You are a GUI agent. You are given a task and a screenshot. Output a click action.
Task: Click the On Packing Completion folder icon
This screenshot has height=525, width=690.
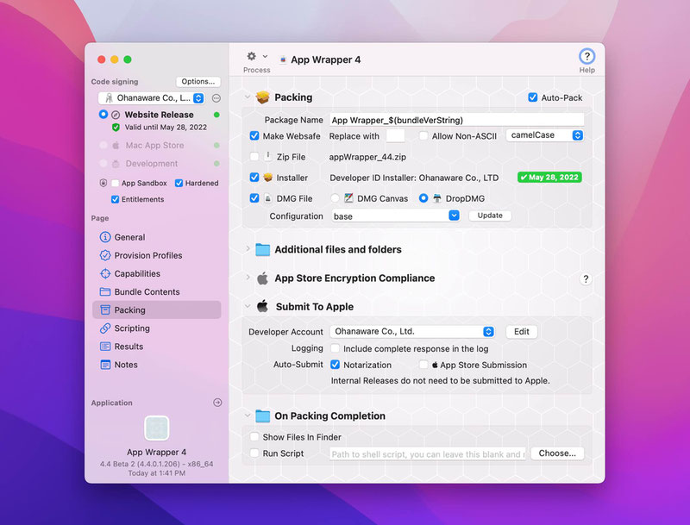(x=263, y=416)
